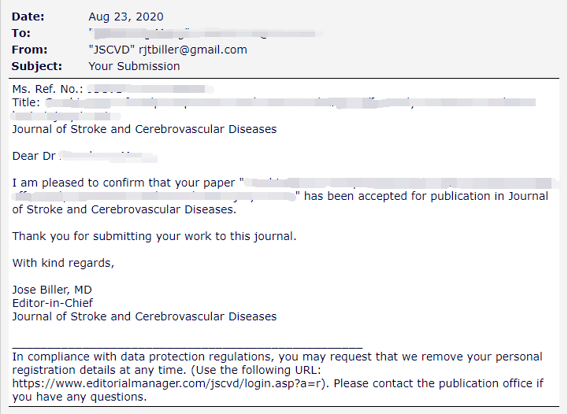Click the signature name Jose Biller, MD
The image size is (568, 414).
tap(52, 290)
